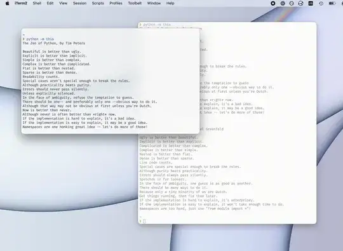Click the black rounded-square menu bar icon
The height and width of the screenshot is (251, 343).
311,3
